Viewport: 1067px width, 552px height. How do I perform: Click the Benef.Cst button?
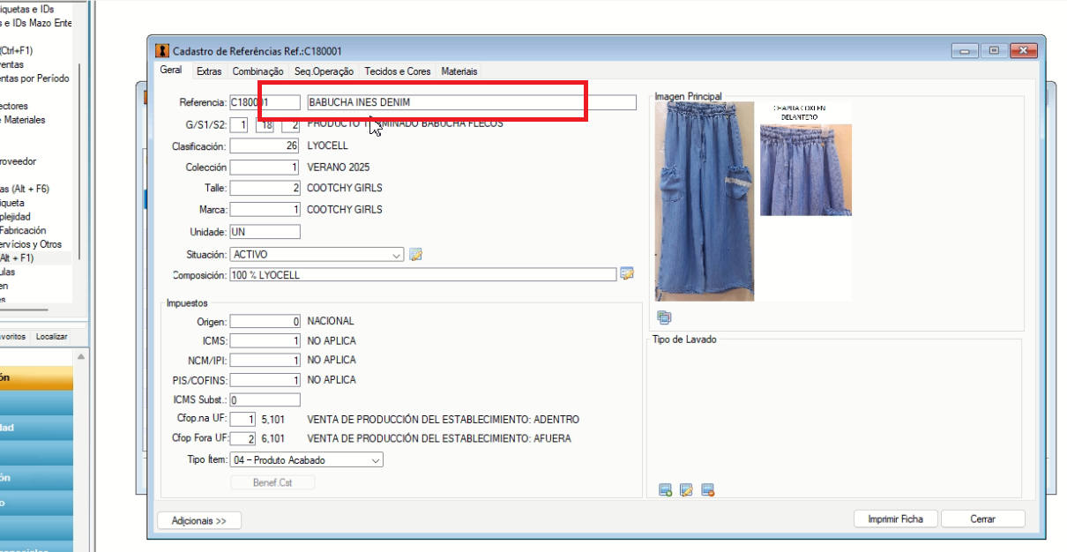272,482
